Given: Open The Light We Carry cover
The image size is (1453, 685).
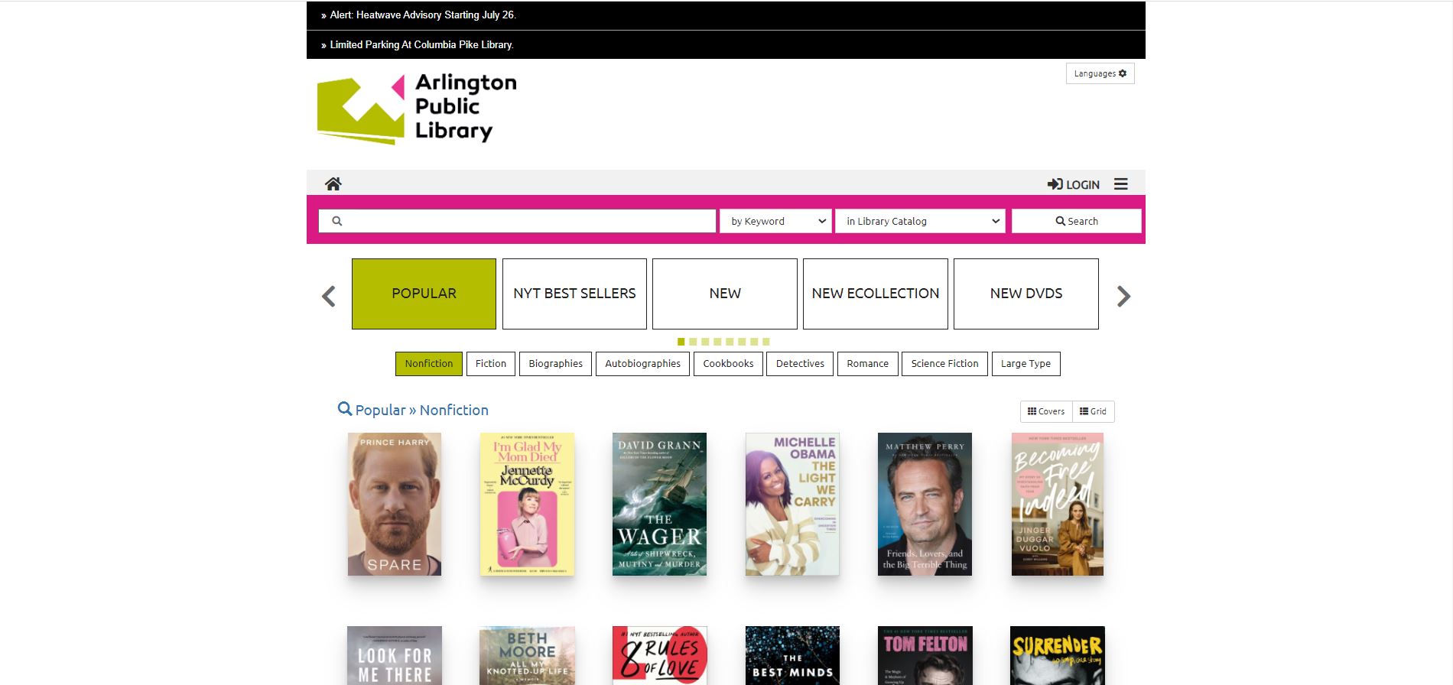Looking at the screenshot, I should click(x=792, y=505).
